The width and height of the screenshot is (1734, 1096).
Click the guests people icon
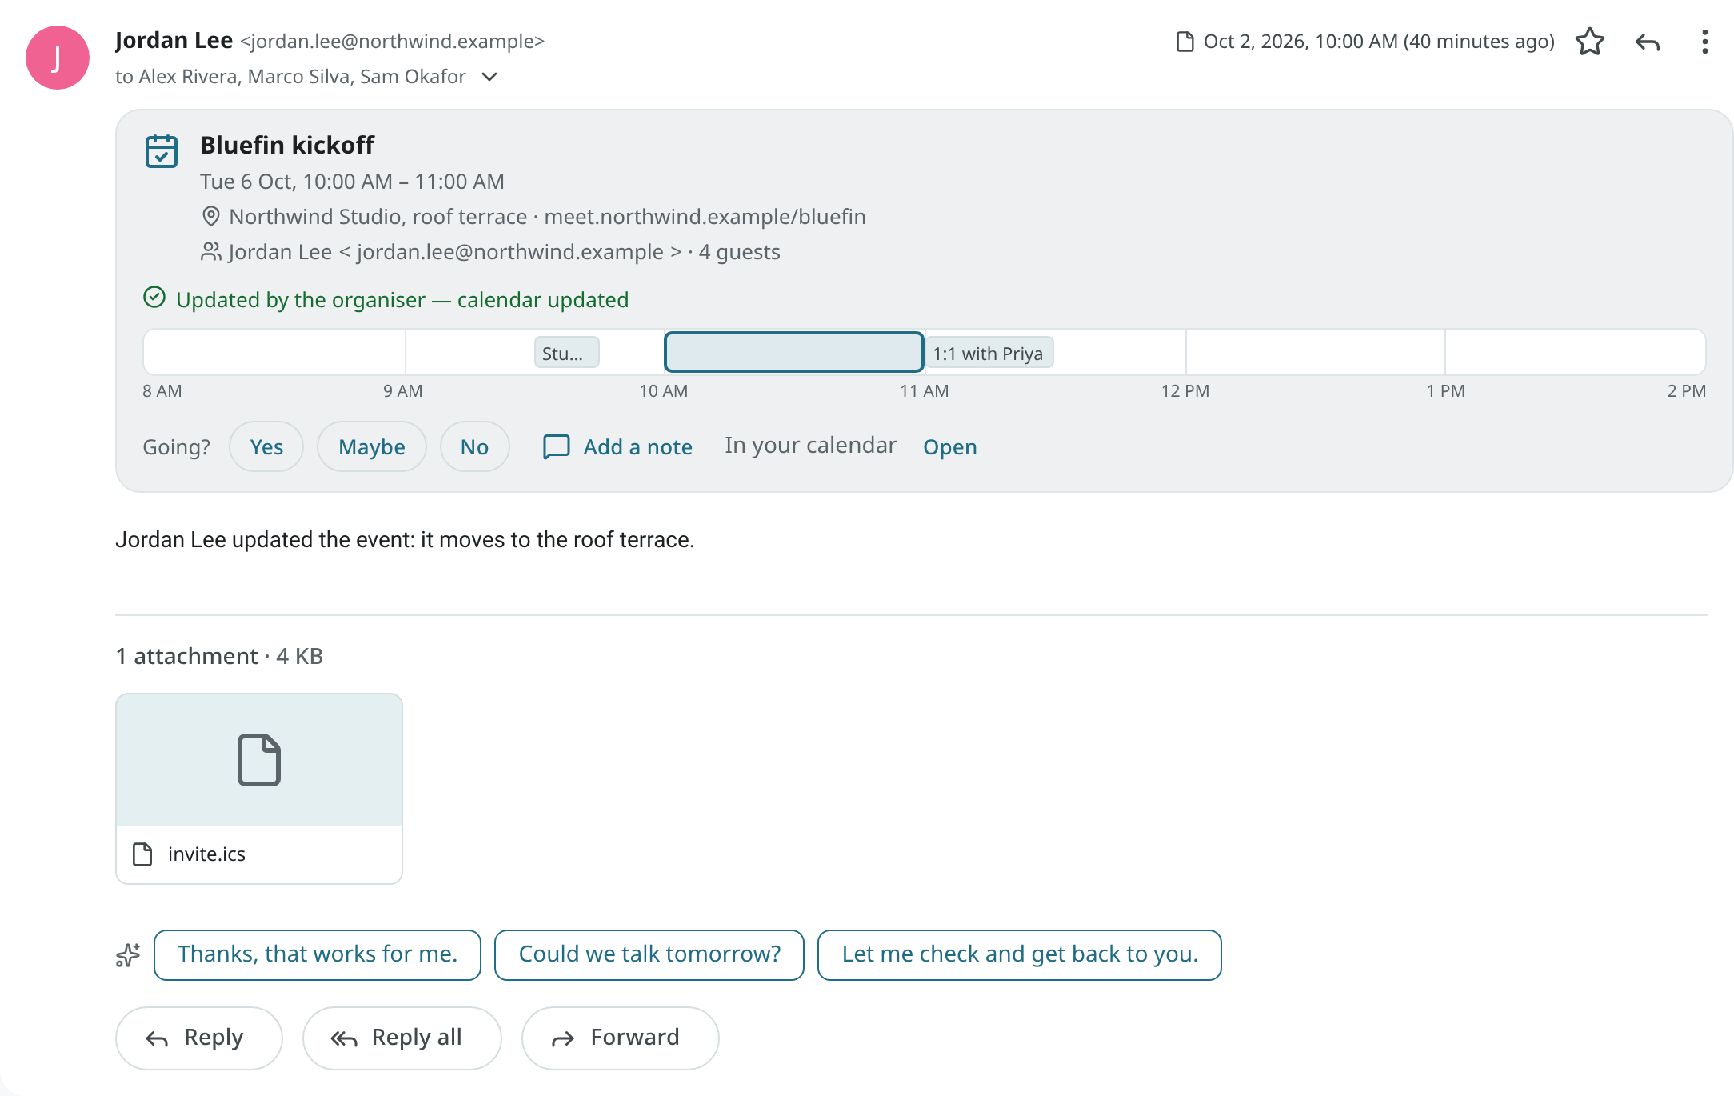click(x=210, y=252)
